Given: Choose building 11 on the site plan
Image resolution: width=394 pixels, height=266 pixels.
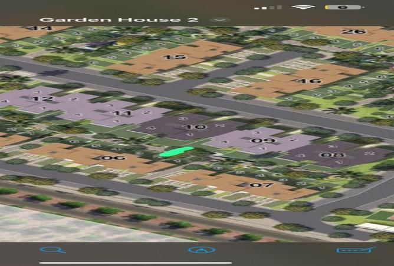Looking at the screenshot, I should click(x=122, y=112).
